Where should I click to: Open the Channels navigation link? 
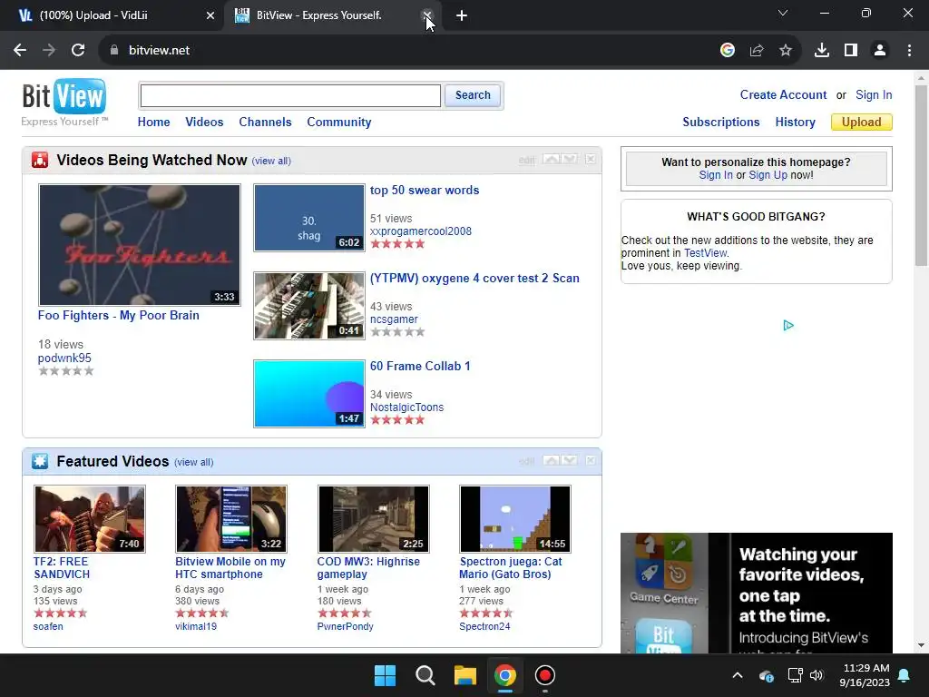(x=265, y=123)
